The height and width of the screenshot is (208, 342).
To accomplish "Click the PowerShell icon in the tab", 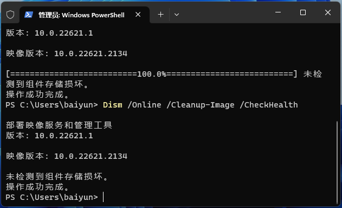I will pos(28,15).
